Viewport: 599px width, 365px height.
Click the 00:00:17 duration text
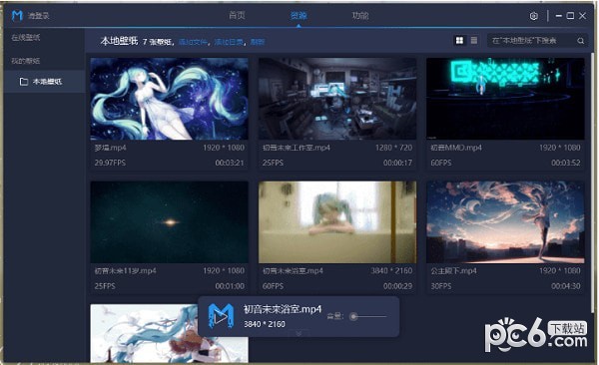pos(397,163)
